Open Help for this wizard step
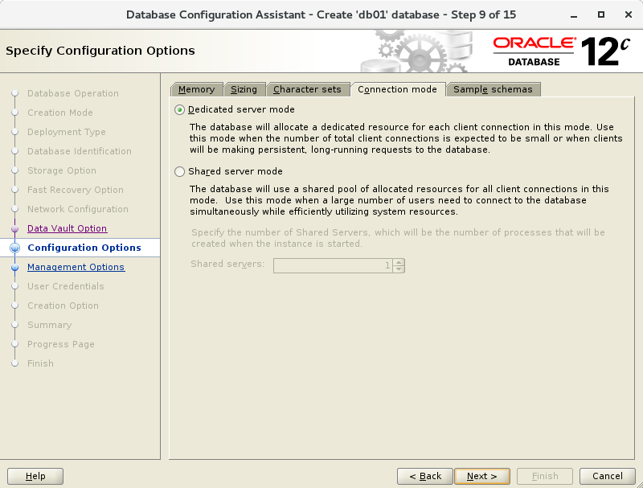The width and height of the screenshot is (643, 488). (x=35, y=476)
